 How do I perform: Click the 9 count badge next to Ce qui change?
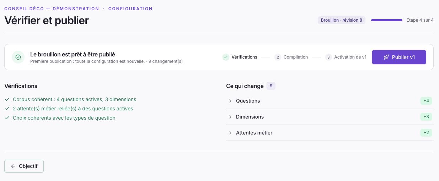tap(271, 86)
